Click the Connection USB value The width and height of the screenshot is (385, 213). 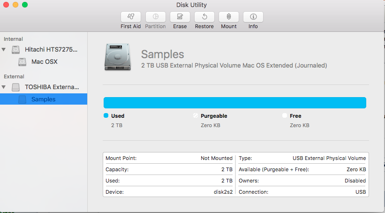[361, 192]
